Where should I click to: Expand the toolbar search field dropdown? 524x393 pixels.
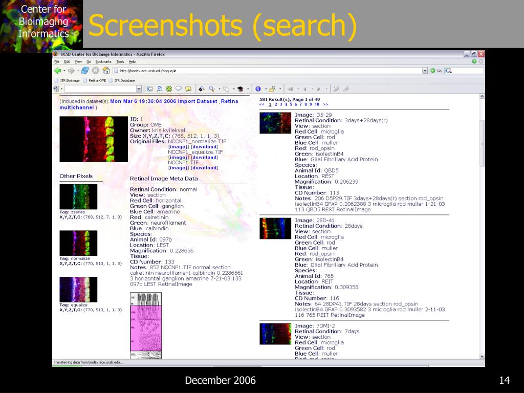click(139, 89)
